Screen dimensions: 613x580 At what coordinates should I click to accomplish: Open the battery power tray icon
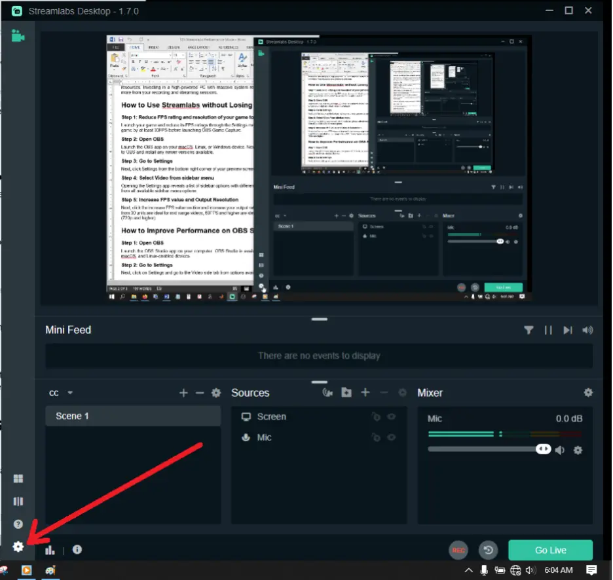tap(500, 570)
